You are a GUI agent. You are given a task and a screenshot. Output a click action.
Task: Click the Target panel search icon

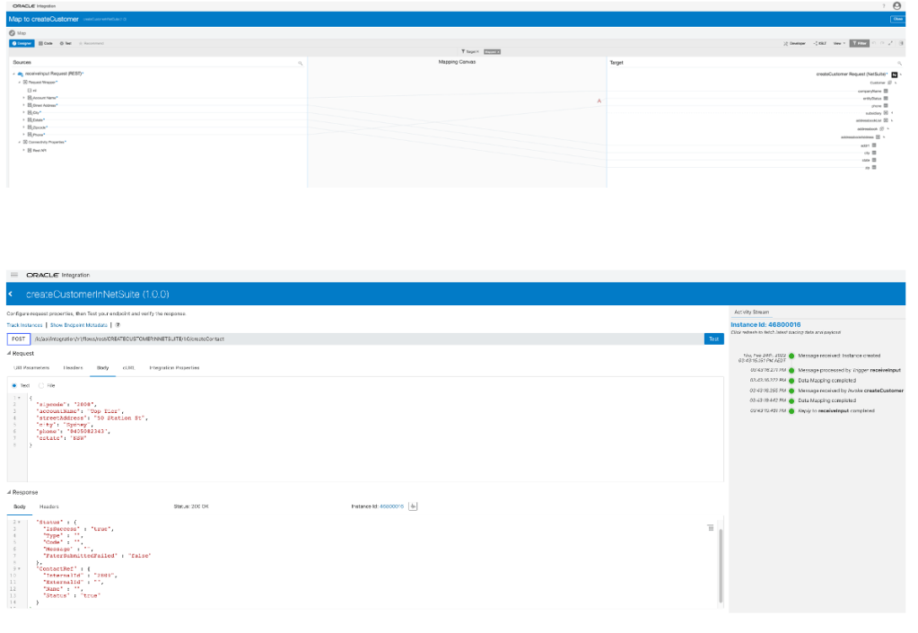coord(898,63)
